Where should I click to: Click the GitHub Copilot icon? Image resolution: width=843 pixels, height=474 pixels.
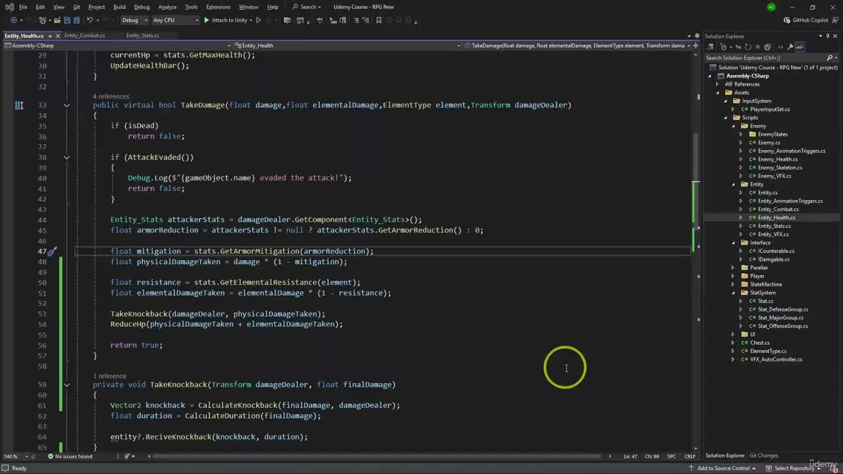click(x=787, y=20)
